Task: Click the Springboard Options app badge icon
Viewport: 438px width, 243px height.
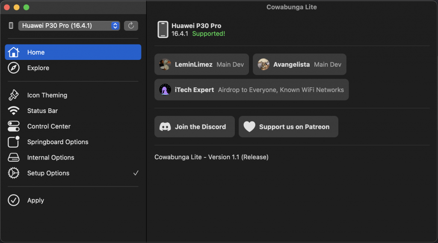Action: (13, 142)
